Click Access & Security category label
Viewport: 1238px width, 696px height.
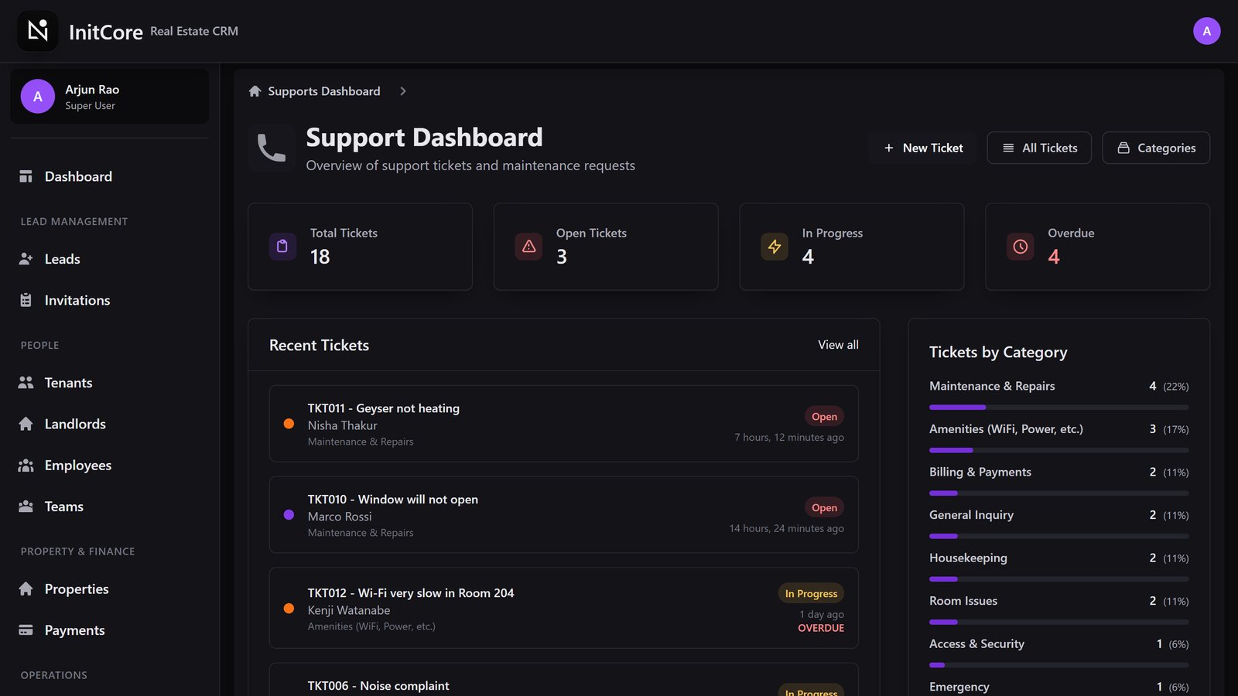[x=976, y=644]
